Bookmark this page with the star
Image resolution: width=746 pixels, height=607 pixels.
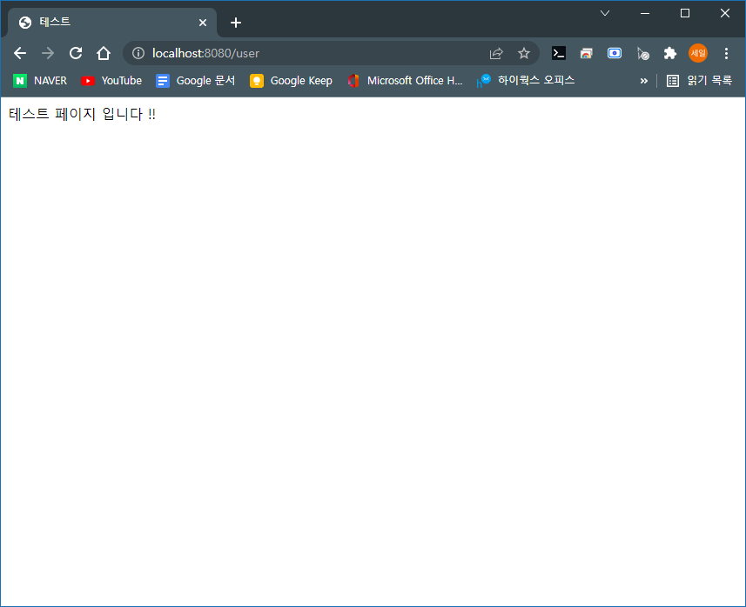pyautogui.click(x=524, y=53)
